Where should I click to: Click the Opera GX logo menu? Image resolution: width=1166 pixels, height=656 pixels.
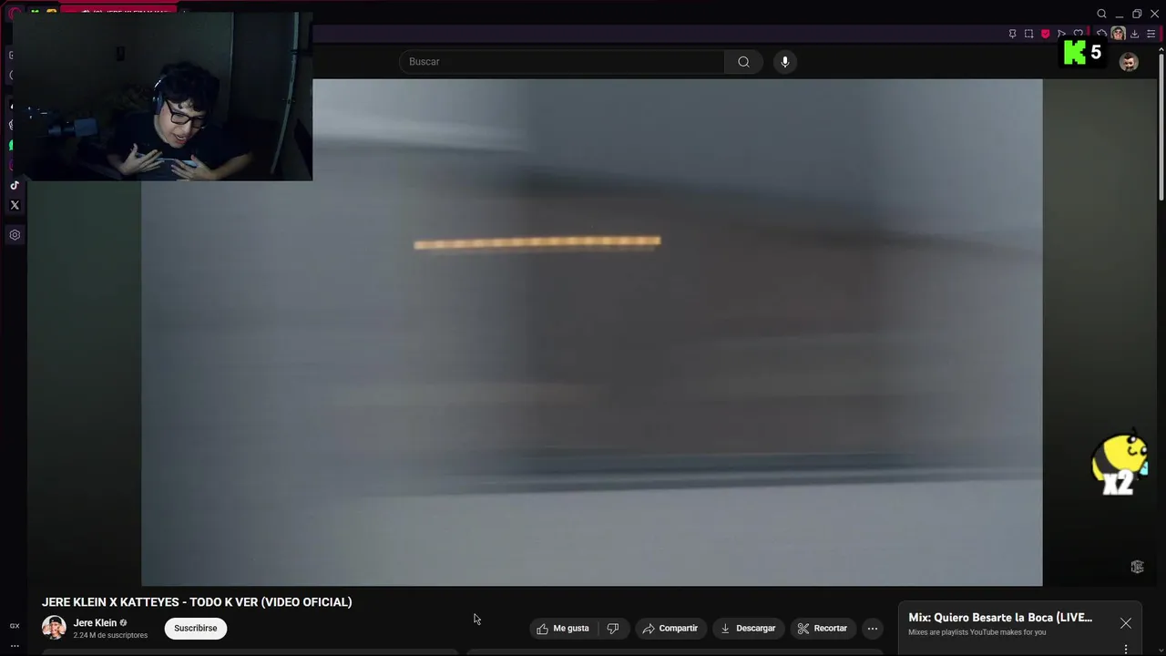tap(15, 13)
